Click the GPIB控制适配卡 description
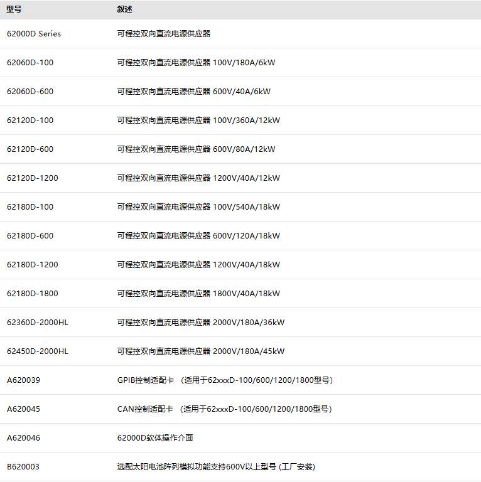This screenshot has height=482, width=481. click(x=225, y=380)
